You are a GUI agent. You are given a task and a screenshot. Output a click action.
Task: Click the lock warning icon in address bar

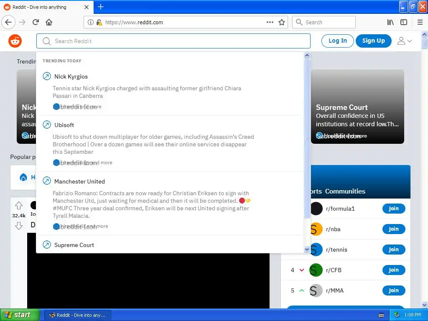point(99,22)
